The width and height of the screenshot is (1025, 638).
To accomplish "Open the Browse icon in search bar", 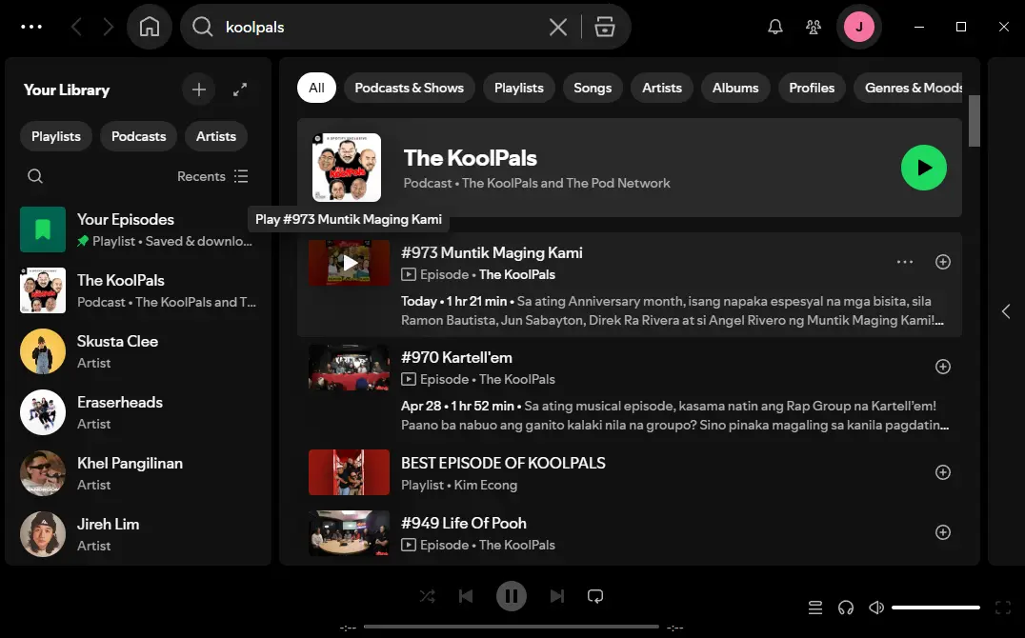I will pyautogui.click(x=605, y=27).
